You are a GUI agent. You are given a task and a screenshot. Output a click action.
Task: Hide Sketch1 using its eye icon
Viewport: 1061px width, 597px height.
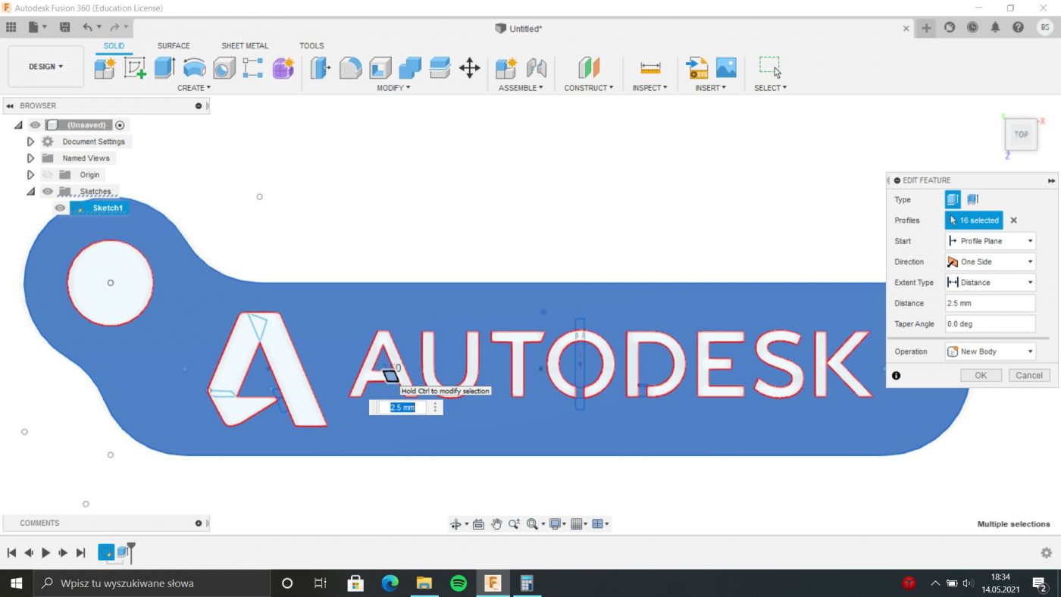click(x=60, y=208)
